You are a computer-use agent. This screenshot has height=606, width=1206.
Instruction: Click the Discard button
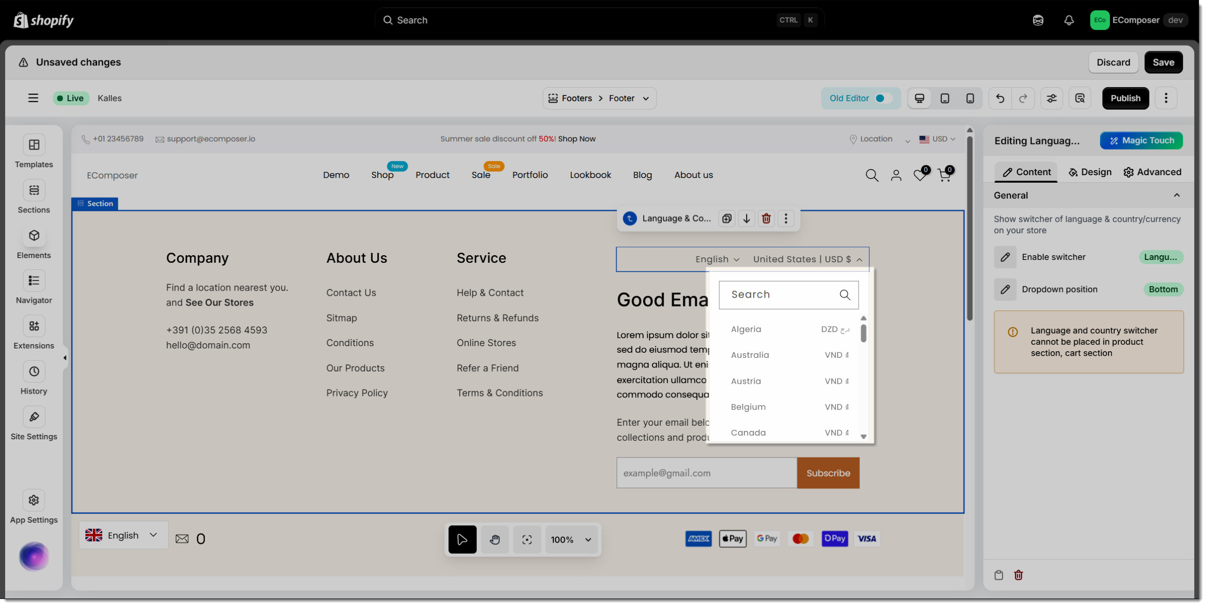tap(1113, 63)
